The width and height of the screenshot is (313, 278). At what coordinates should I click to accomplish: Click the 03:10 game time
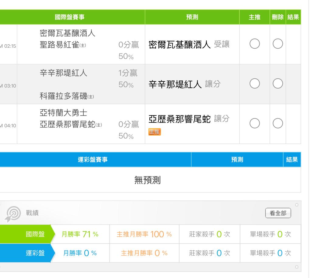tap(10, 86)
